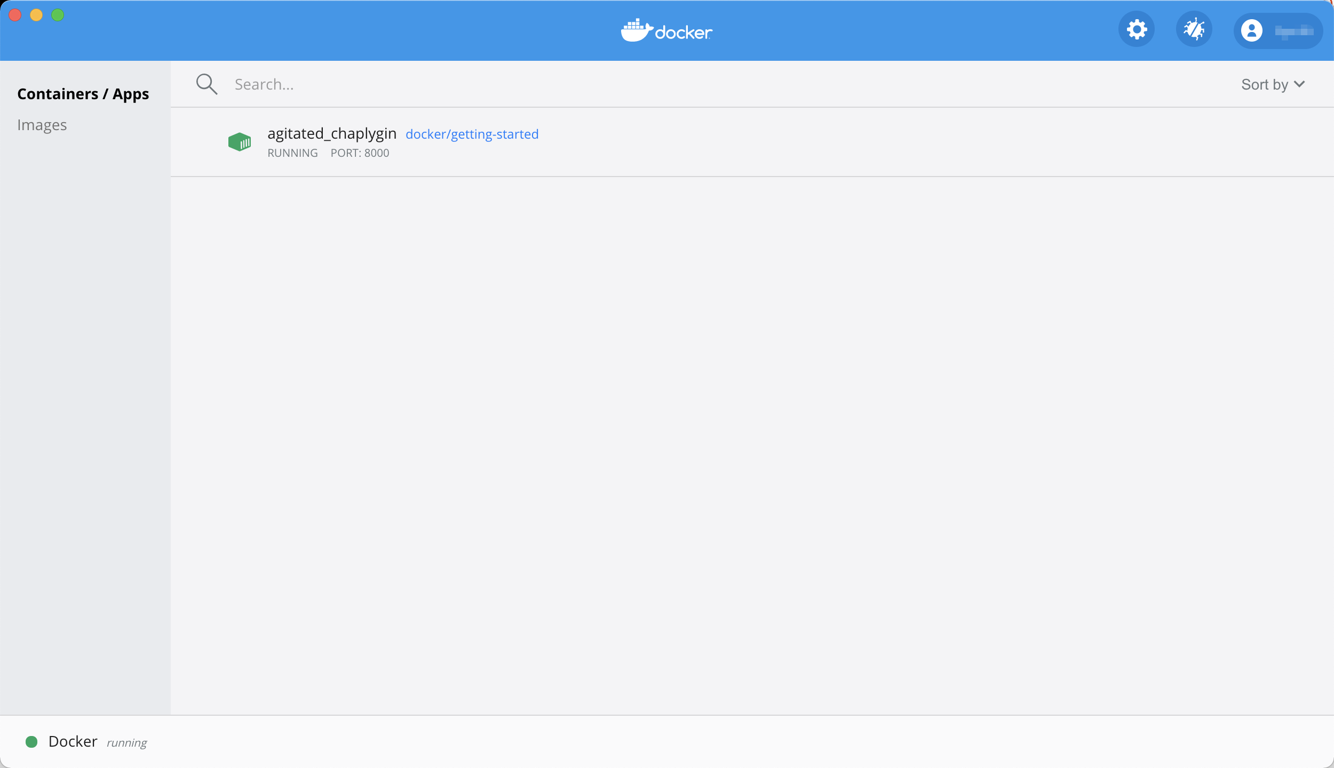Image resolution: width=1334 pixels, height=768 pixels.
Task: Open the docker/getting-started image link
Action: click(472, 134)
